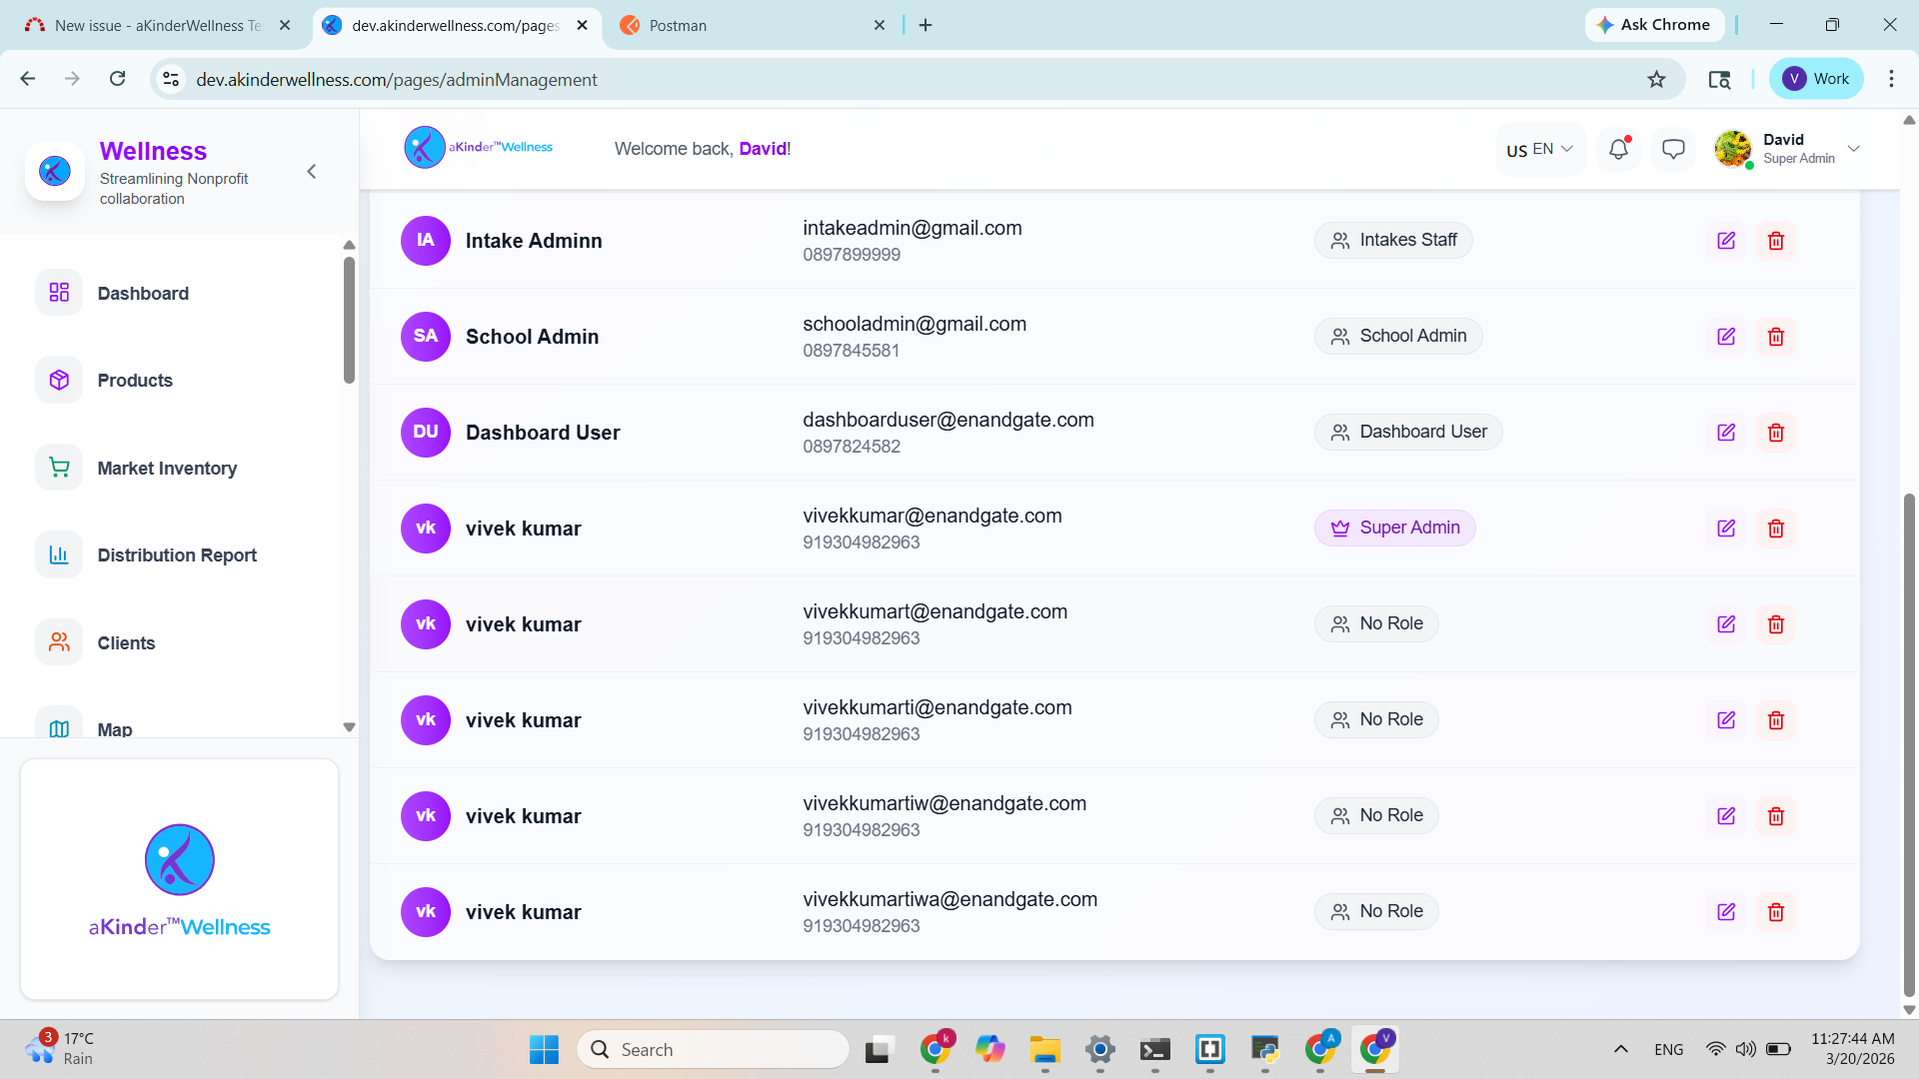Click the Windows taskbar Search box

(713, 1049)
